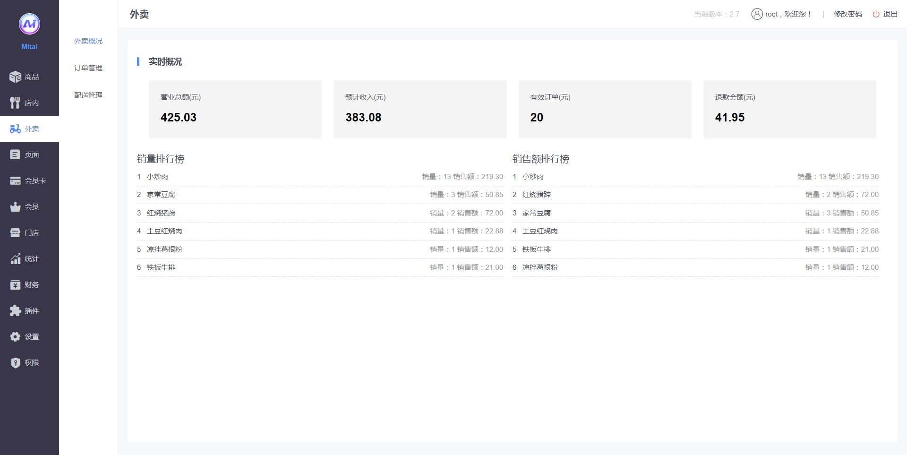Click the 权限 shield permissions icon
Screen dimensions: 907x455
tap(15, 362)
